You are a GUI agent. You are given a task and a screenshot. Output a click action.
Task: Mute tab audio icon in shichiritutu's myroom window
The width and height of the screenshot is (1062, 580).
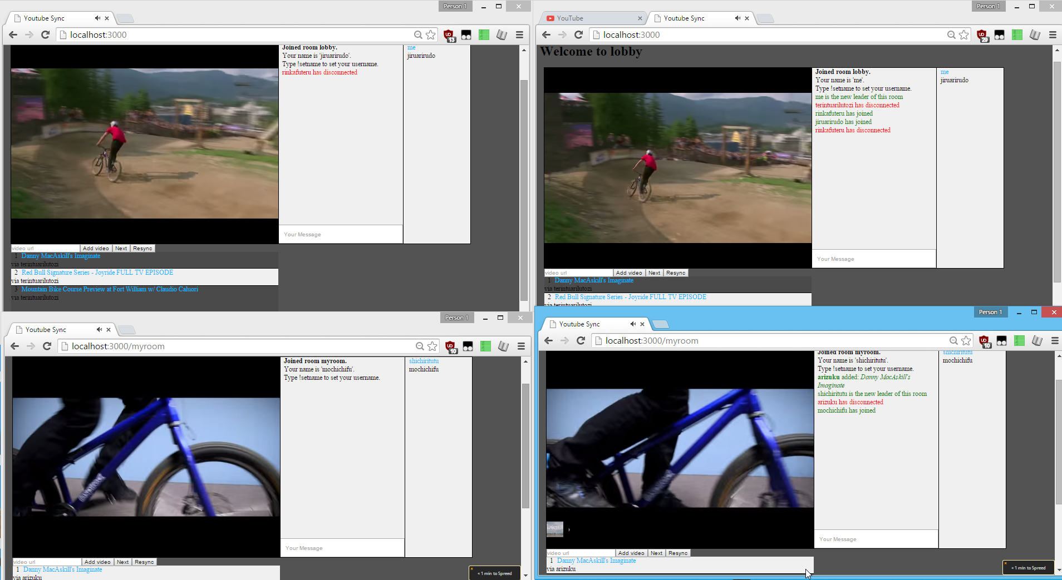point(633,324)
